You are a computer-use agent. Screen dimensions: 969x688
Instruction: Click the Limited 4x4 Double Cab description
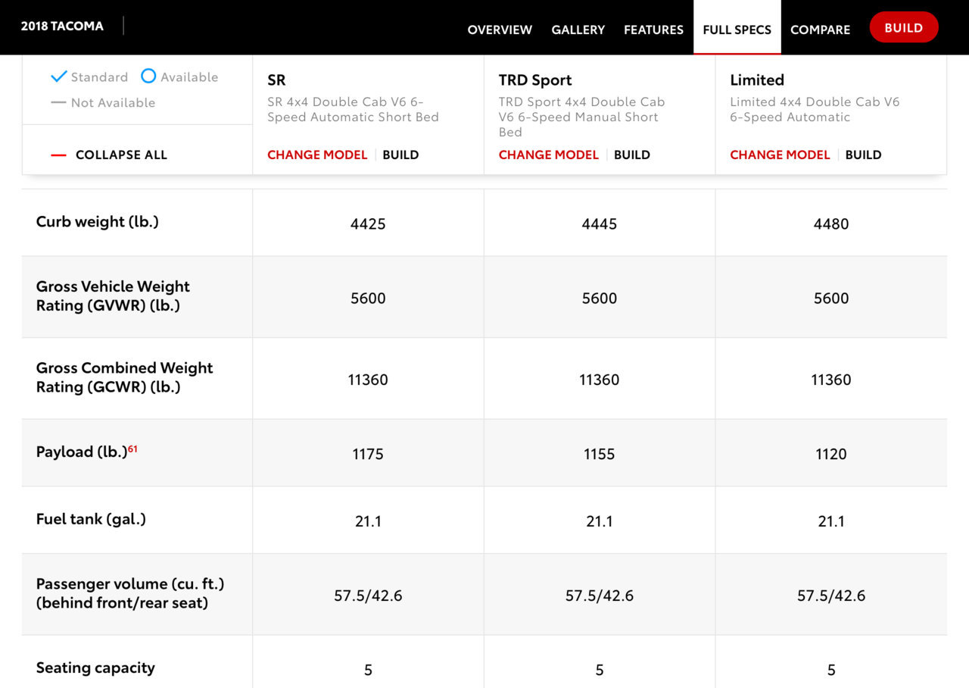point(815,109)
